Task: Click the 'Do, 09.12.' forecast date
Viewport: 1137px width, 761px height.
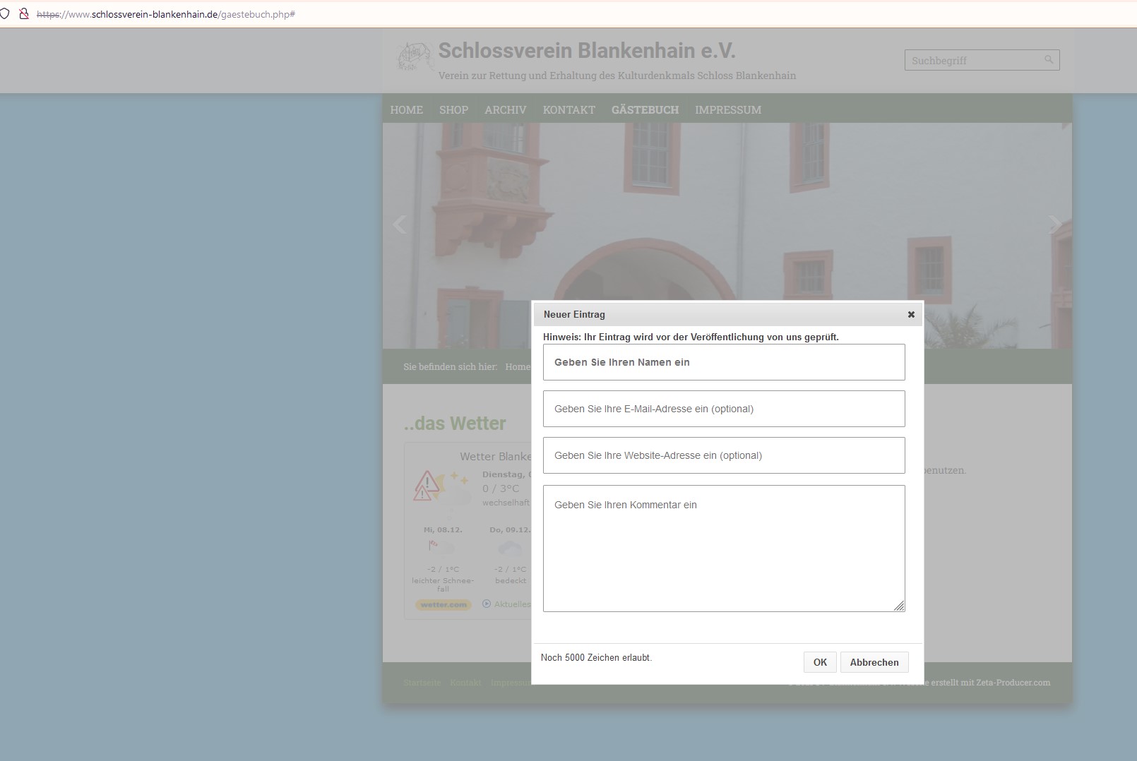Action: pos(511,529)
